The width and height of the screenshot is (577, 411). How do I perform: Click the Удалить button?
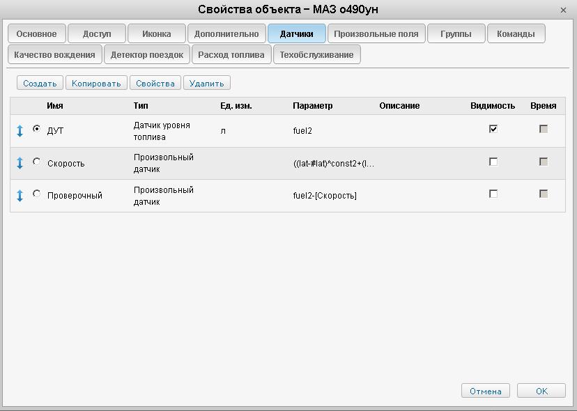coord(206,83)
